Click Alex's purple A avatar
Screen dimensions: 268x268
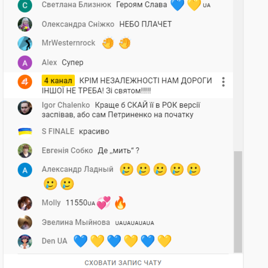pos(25,63)
